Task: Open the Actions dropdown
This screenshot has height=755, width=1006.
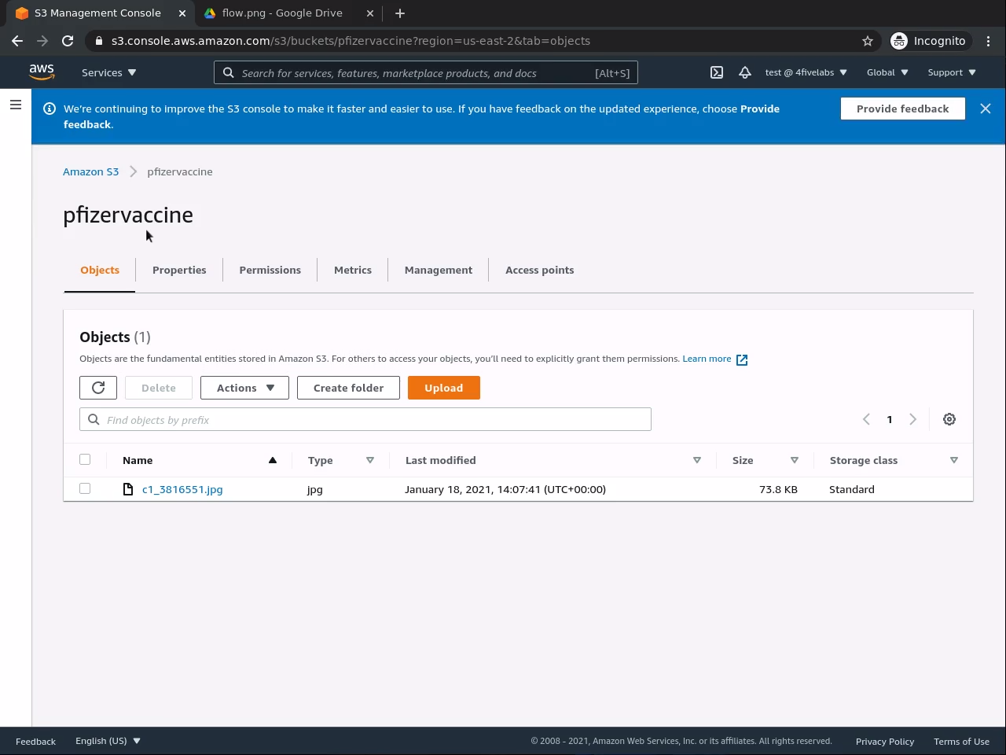Action: pyautogui.click(x=244, y=388)
